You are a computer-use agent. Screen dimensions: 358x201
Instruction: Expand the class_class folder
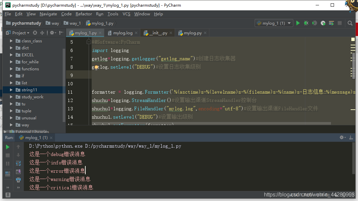11,41
